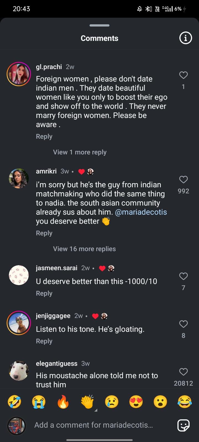Tap the rolling-on-floor laughing emoji
199x442 pixels.
coord(14,402)
